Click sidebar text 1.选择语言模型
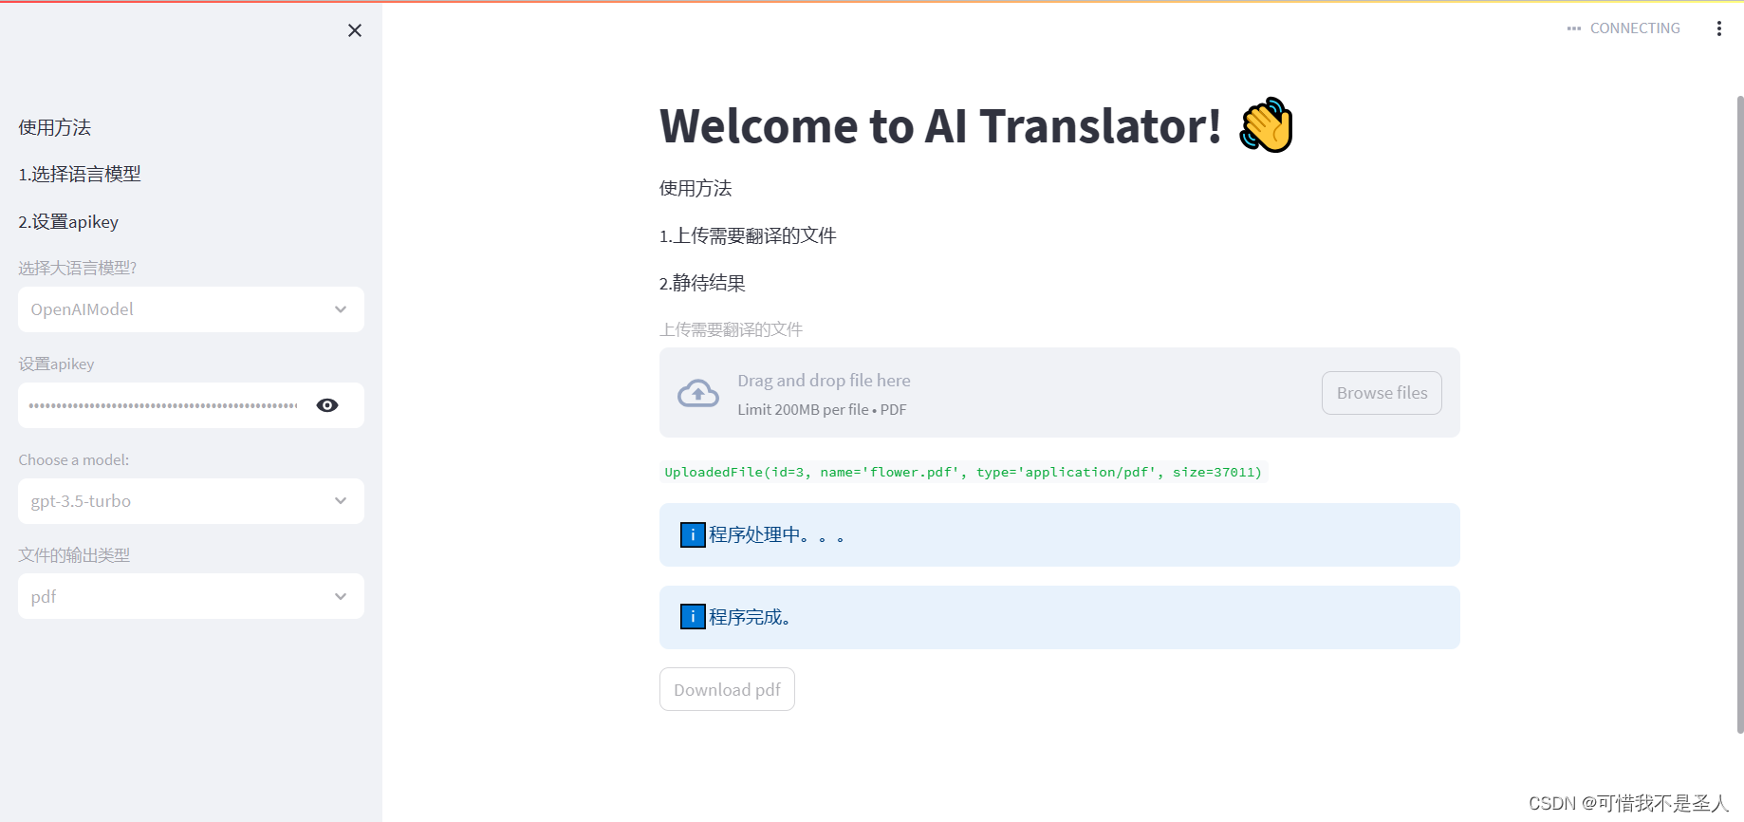This screenshot has width=1744, height=822. [x=80, y=175]
